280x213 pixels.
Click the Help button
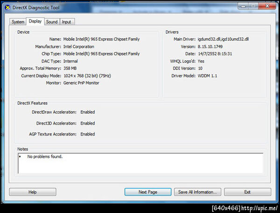[x=33, y=192]
